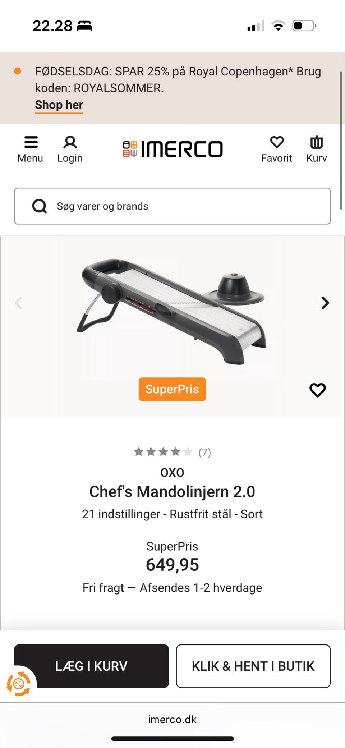The height and width of the screenshot is (748, 345).
Task: Tap the imerco.dk address bar
Action: click(172, 719)
